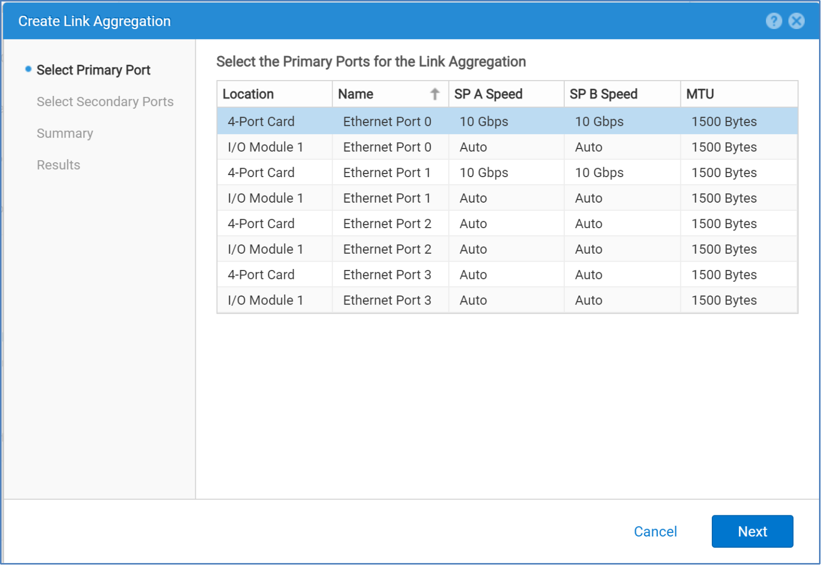The height and width of the screenshot is (565, 821).
Task: Select 4-Port Card Ethernet Port 1 row
Action: [x=507, y=173]
